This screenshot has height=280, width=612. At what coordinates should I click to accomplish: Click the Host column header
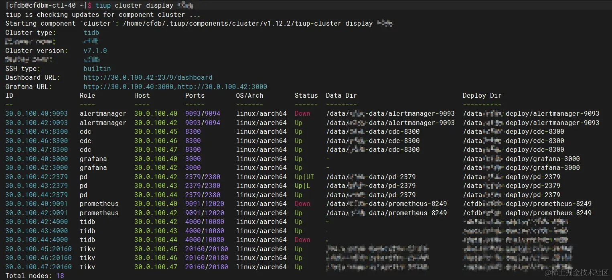coord(142,96)
